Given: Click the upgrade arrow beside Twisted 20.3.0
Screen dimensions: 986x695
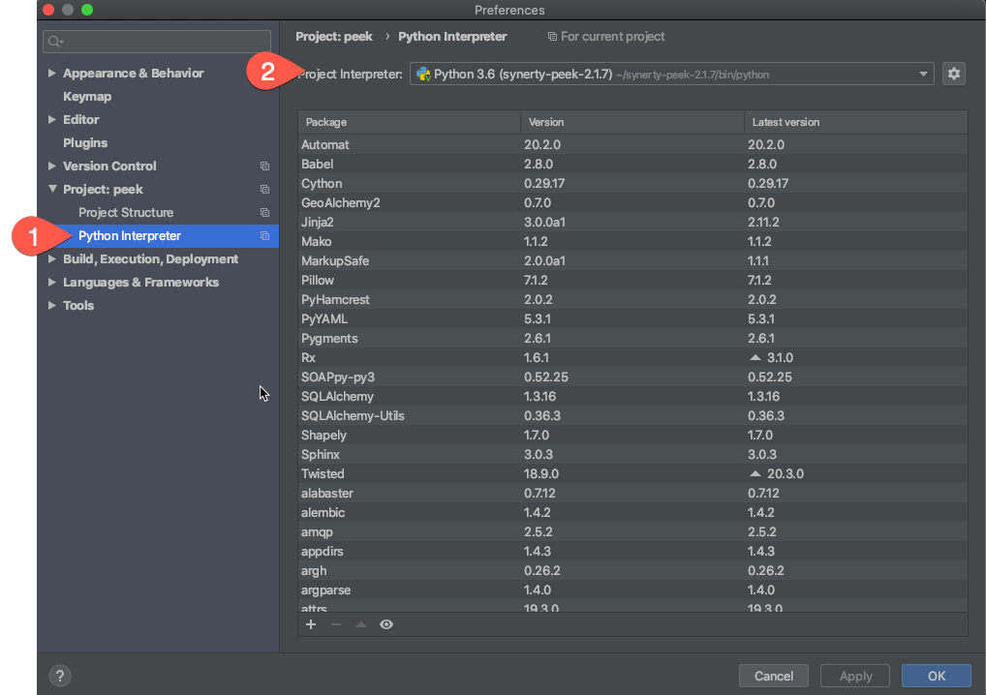Looking at the screenshot, I should [x=755, y=473].
